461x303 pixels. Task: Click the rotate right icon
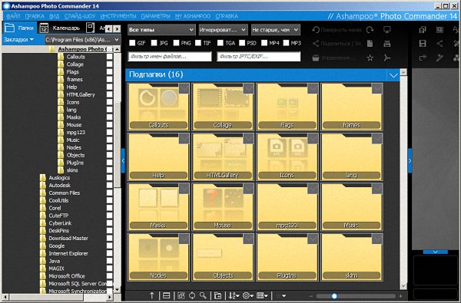point(370,30)
